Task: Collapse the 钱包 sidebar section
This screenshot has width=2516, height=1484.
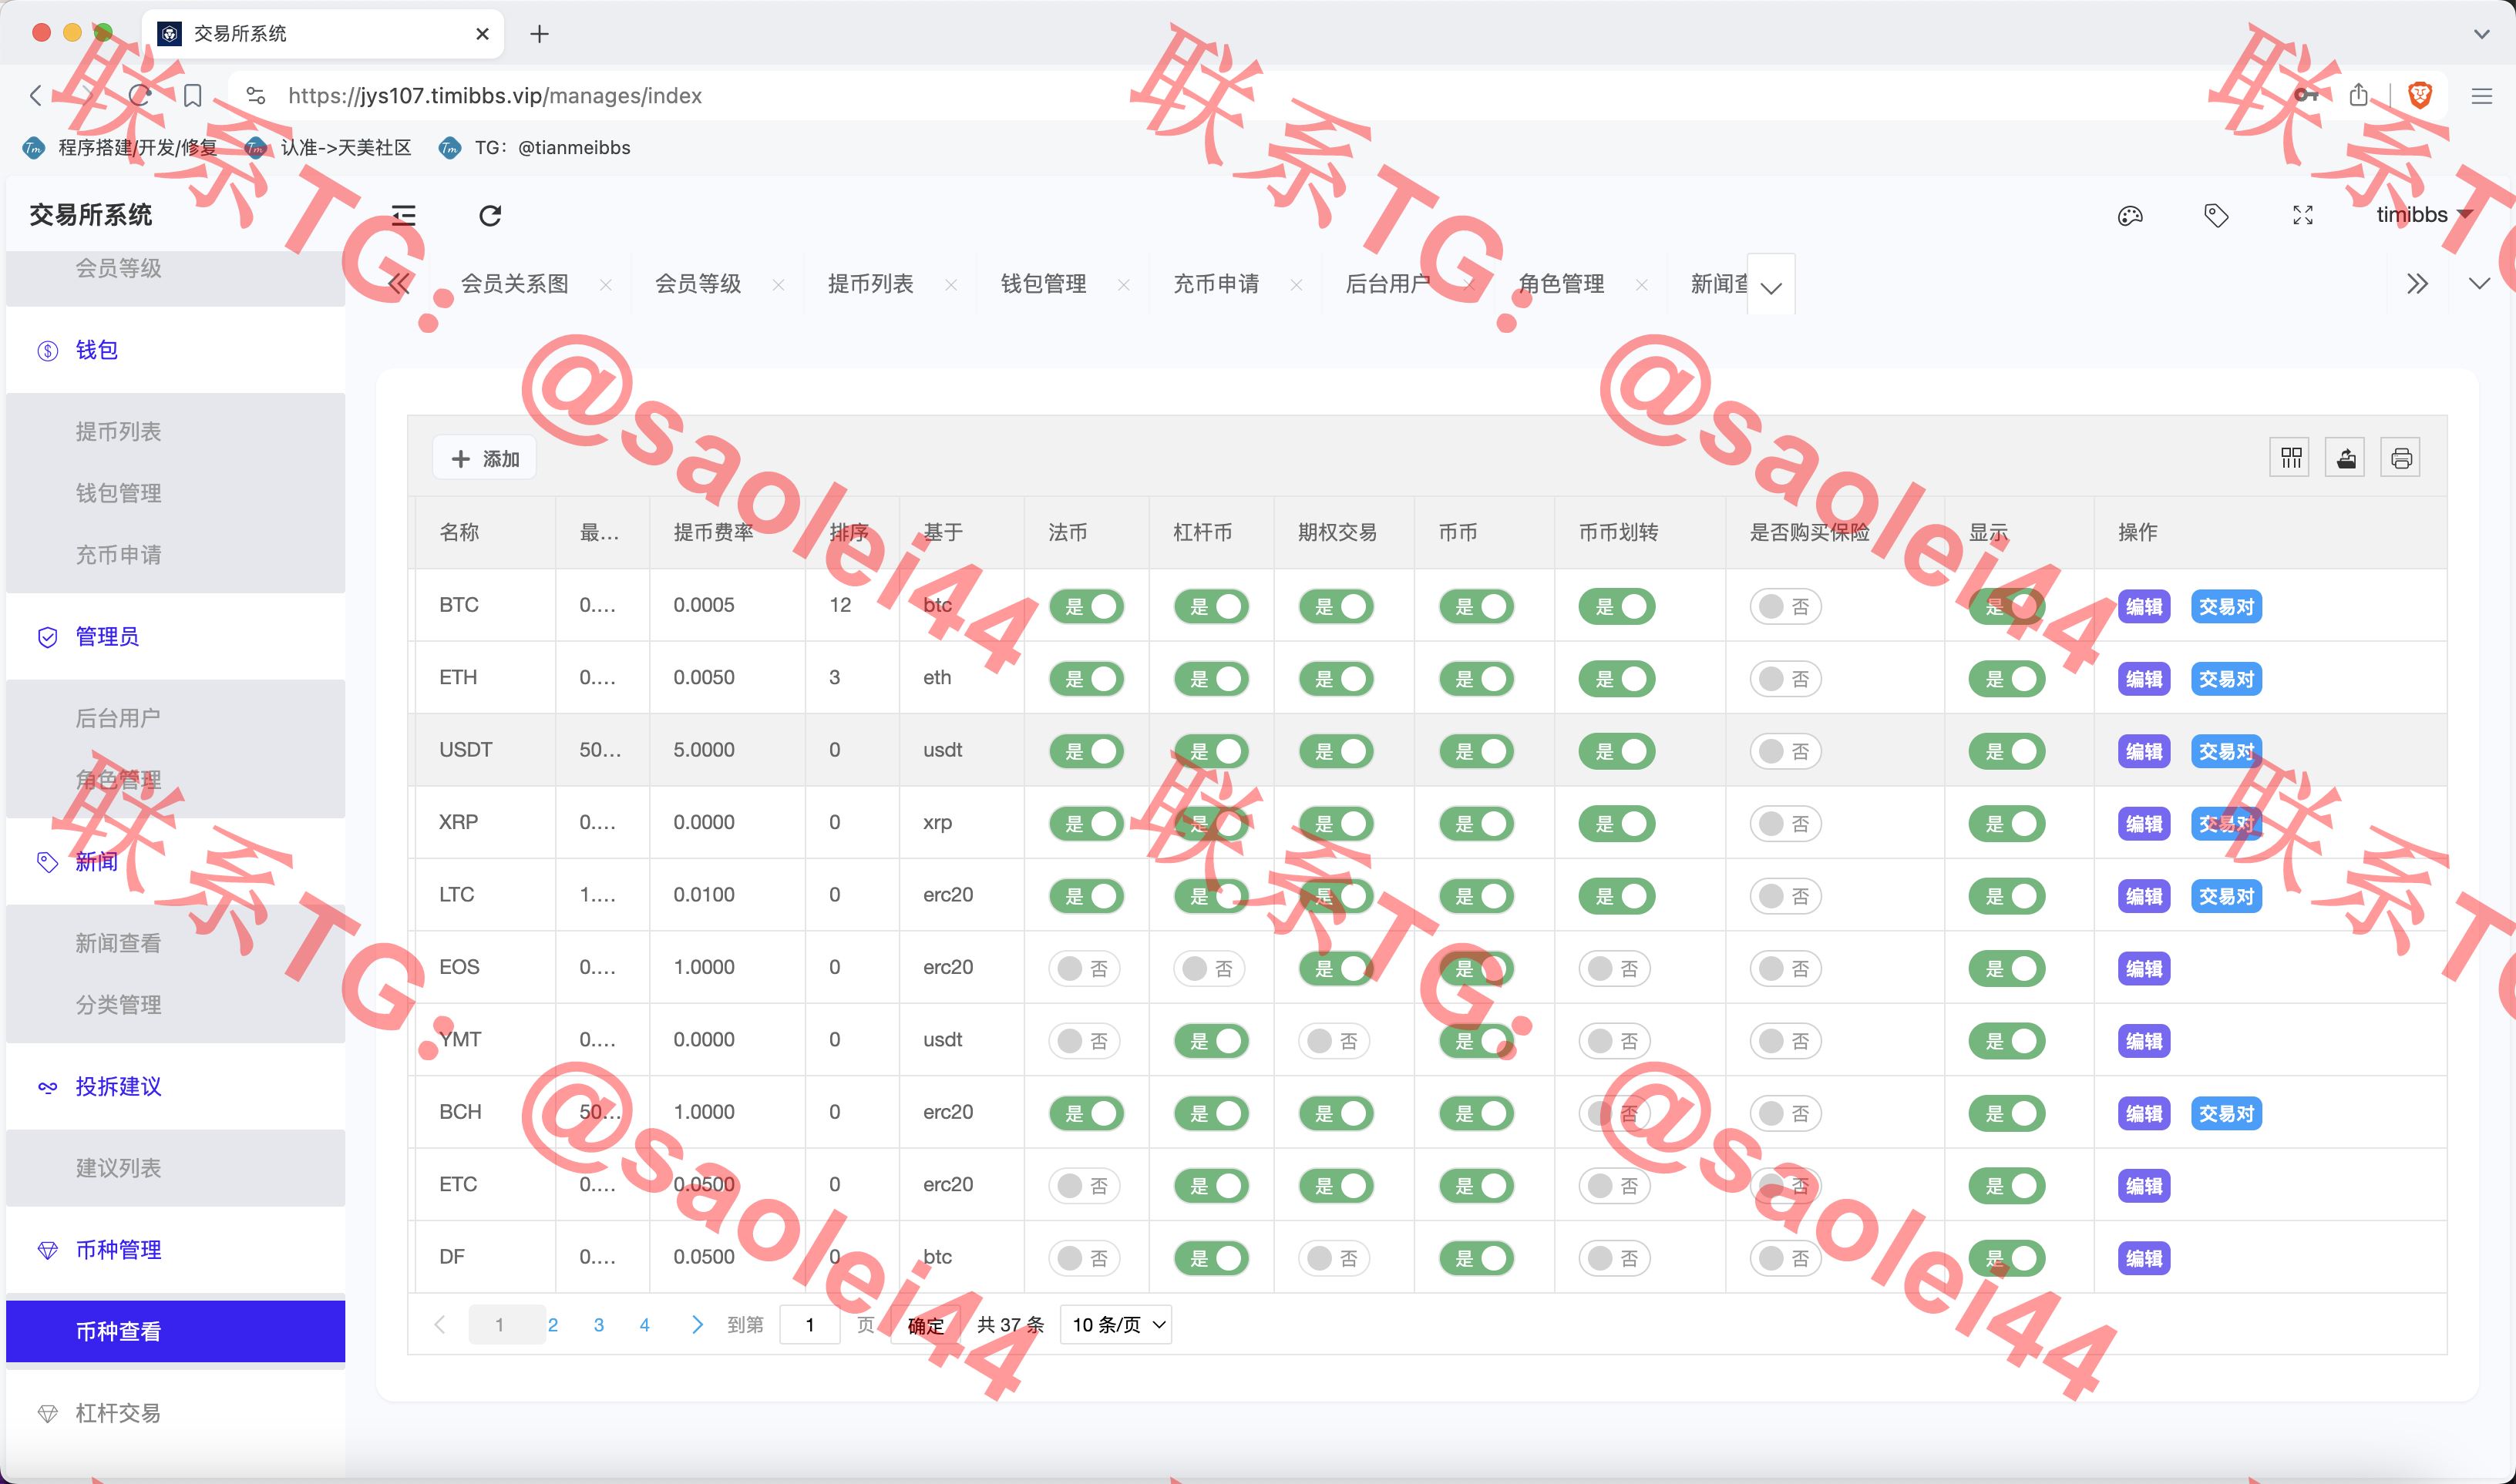Action: 175,350
